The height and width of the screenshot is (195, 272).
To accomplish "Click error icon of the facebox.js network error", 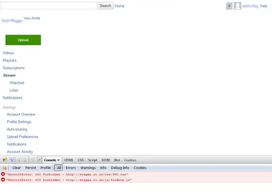I will tap(3, 179).
